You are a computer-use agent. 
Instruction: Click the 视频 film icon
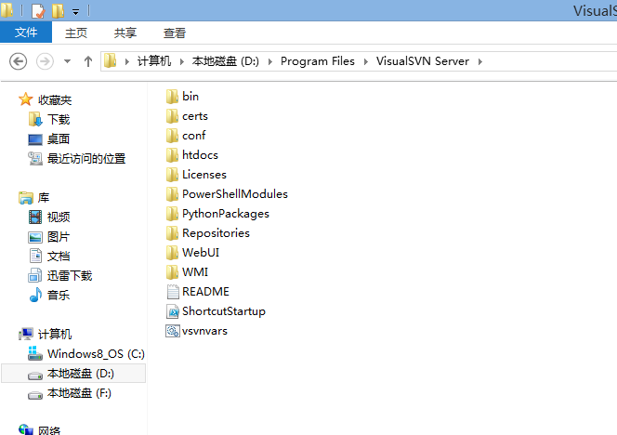click(x=35, y=217)
